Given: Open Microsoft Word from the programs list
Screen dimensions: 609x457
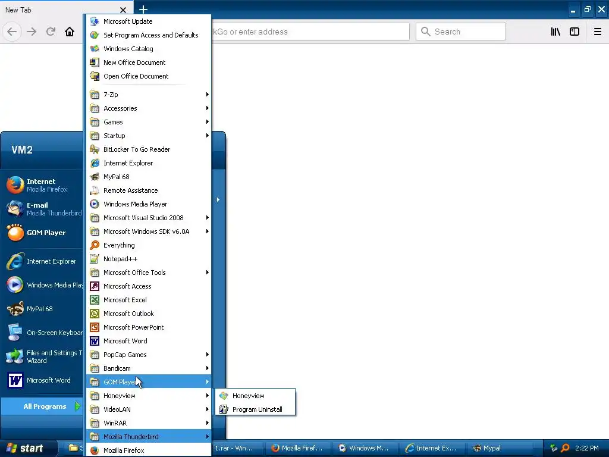Looking at the screenshot, I should 148,341.
